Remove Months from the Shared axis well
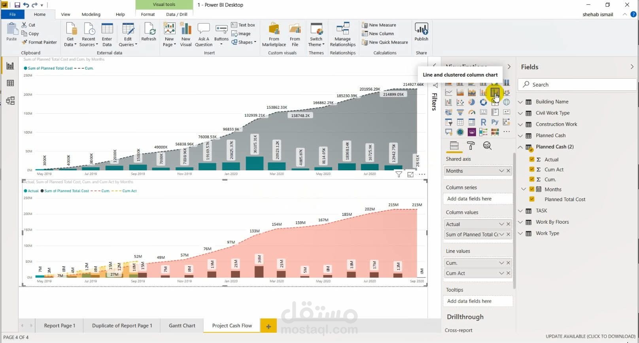639x343 pixels. [x=509, y=171]
